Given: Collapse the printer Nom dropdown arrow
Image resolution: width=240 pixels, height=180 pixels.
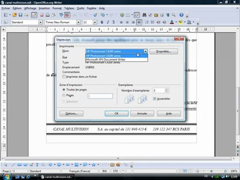Looking at the screenshot, I should tap(145, 51).
